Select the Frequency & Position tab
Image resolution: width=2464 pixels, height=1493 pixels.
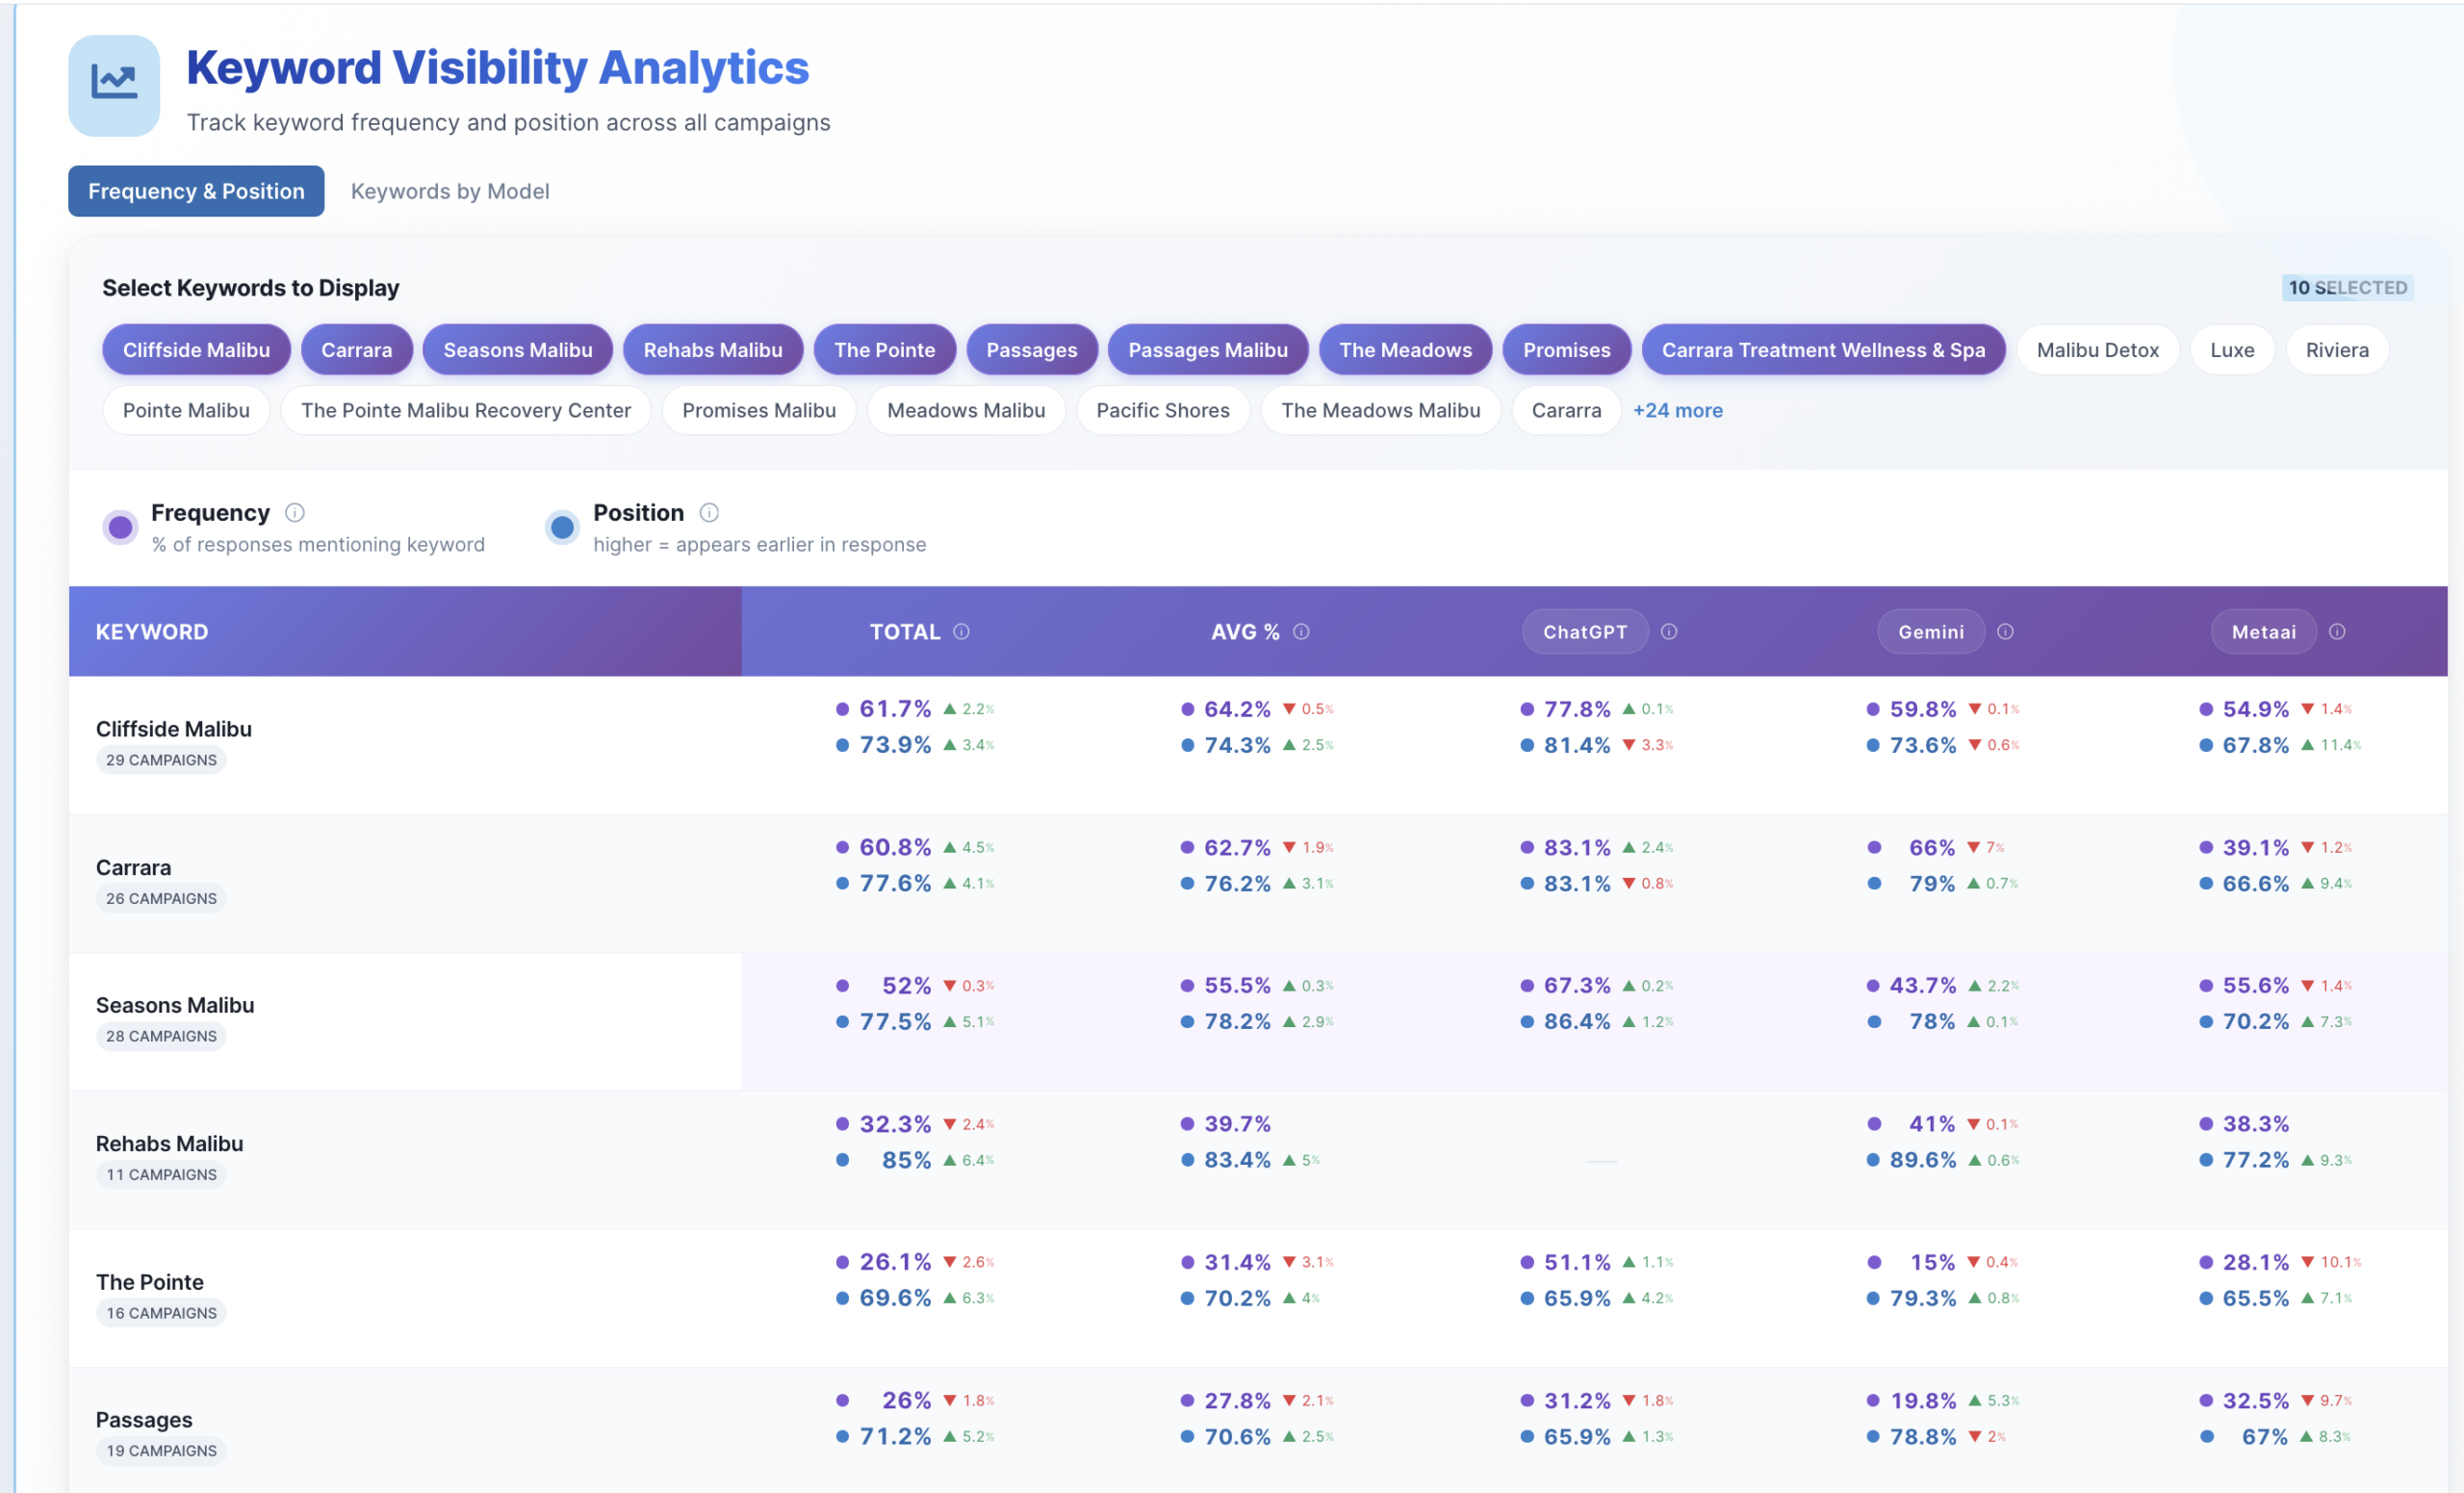coord(196,191)
